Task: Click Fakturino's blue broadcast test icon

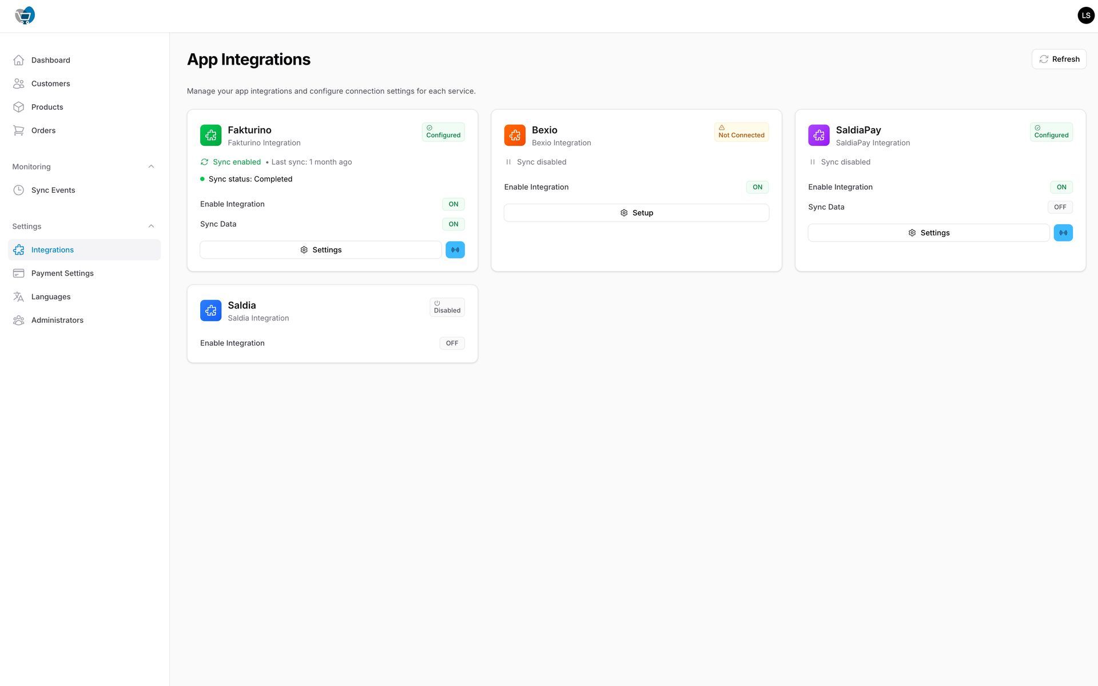Action: pyautogui.click(x=455, y=250)
